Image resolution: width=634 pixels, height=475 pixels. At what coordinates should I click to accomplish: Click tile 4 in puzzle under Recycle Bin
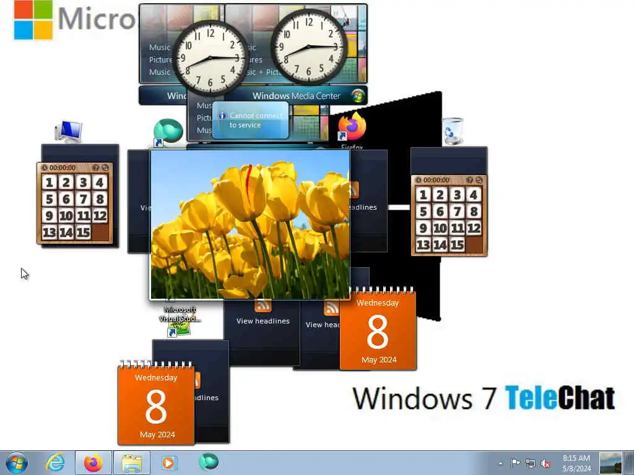474,195
